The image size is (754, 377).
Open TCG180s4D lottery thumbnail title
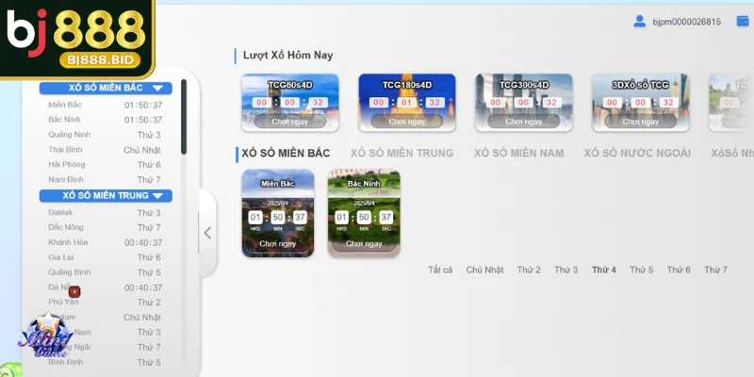point(407,85)
